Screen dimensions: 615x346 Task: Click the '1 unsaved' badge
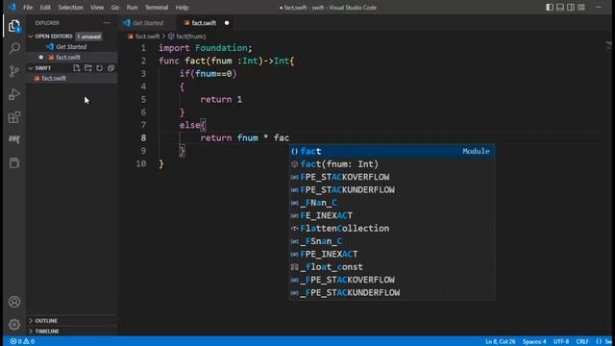(x=88, y=37)
